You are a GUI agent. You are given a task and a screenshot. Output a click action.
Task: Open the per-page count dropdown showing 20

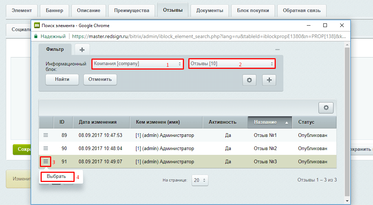point(200,180)
